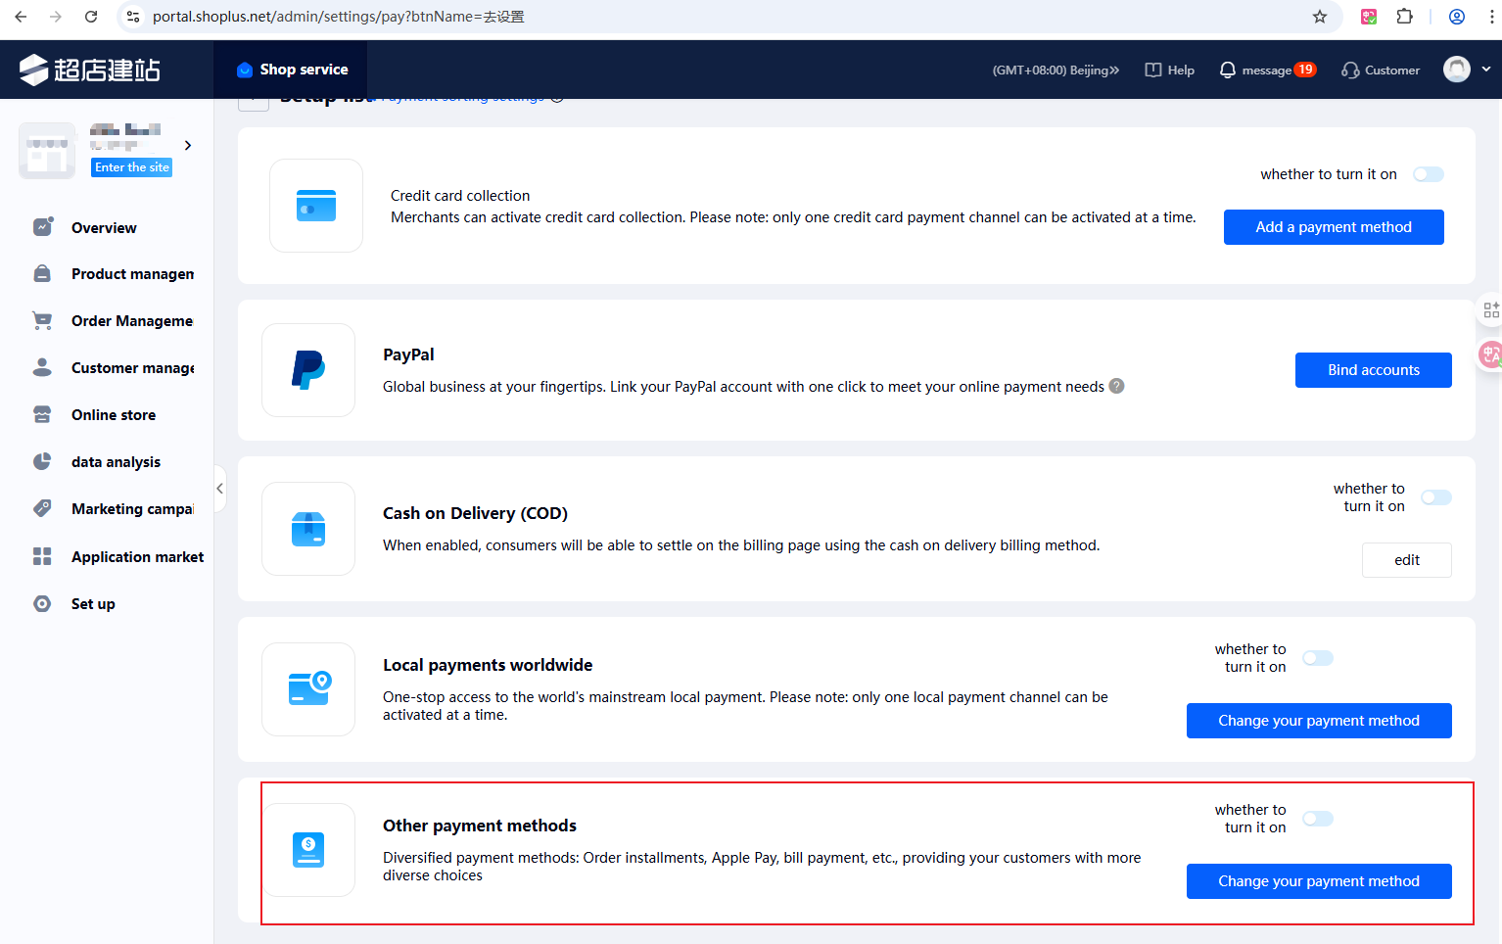1502x944 pixels.
Task: Expand the store selector chevron
Action: (188, 146)
